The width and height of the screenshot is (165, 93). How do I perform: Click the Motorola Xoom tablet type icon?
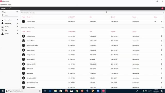point(23,87)
